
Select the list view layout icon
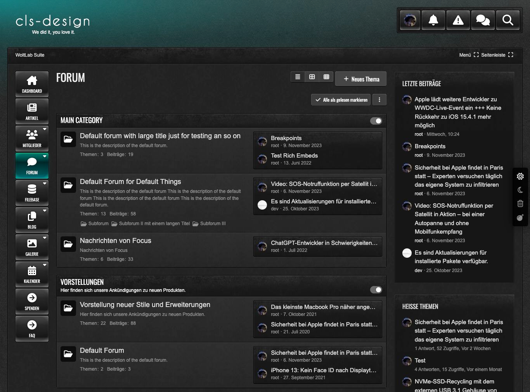pyautogui.click(x=298, y=77)
